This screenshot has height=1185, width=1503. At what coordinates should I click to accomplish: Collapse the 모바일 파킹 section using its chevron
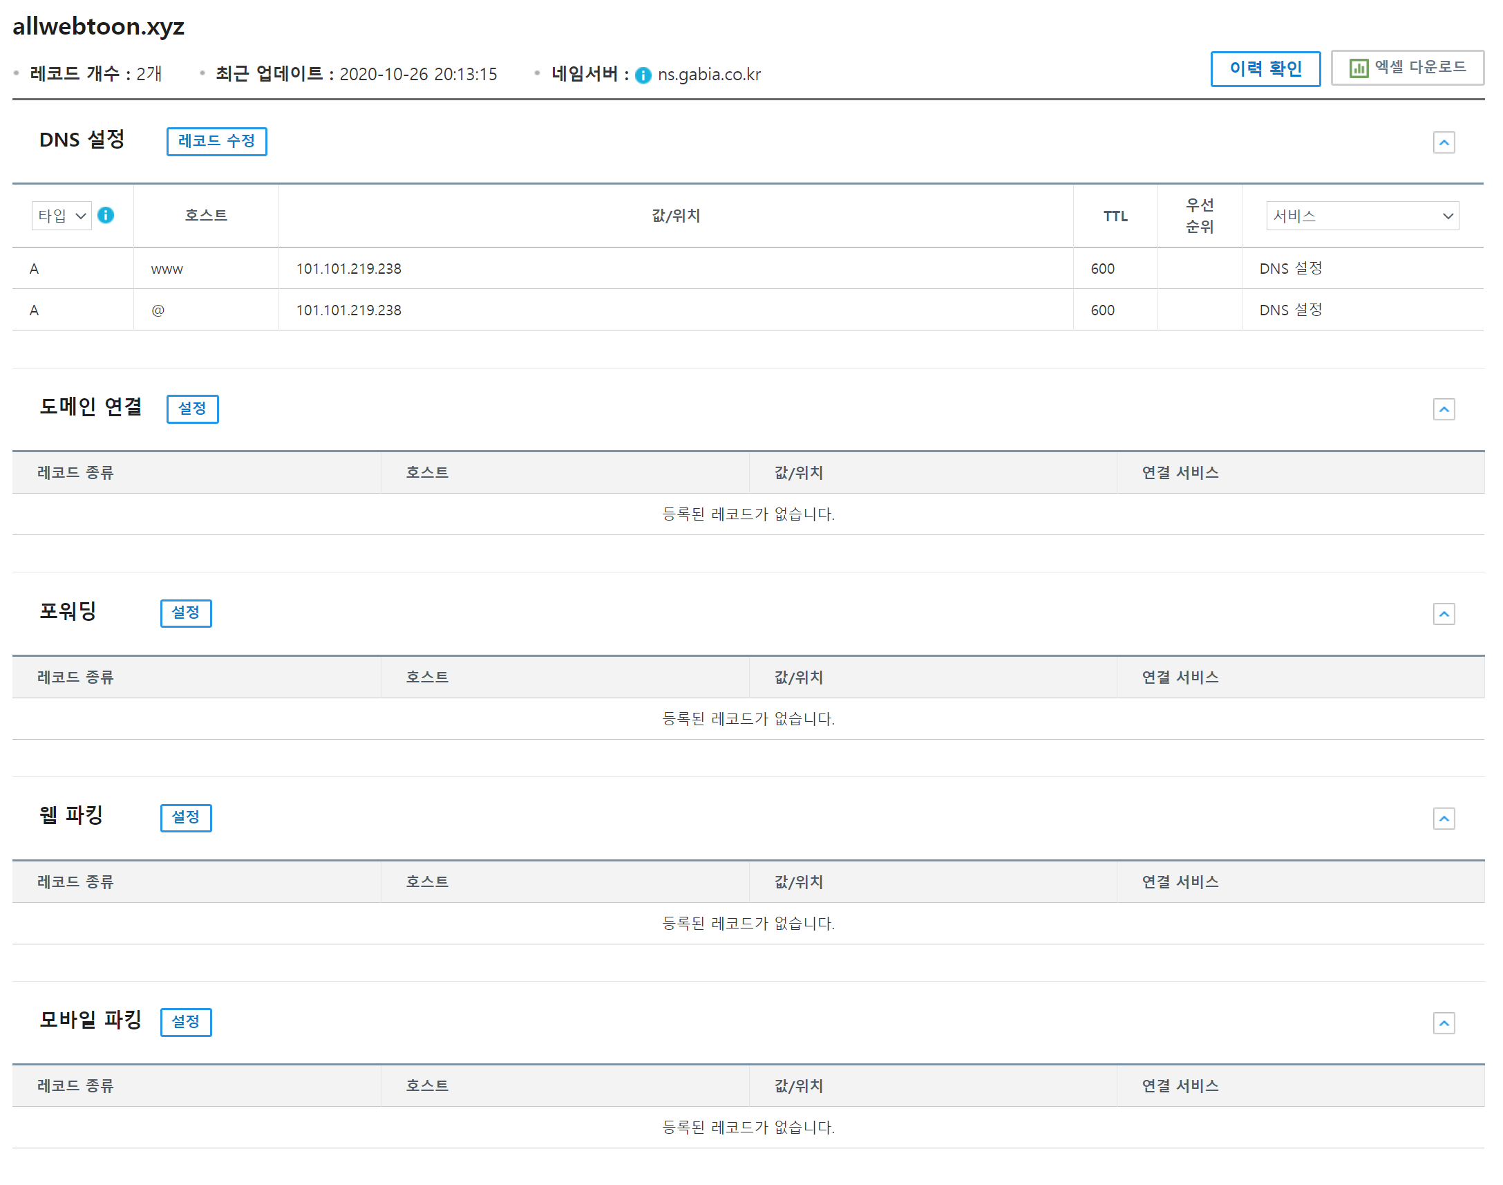1445,1022
